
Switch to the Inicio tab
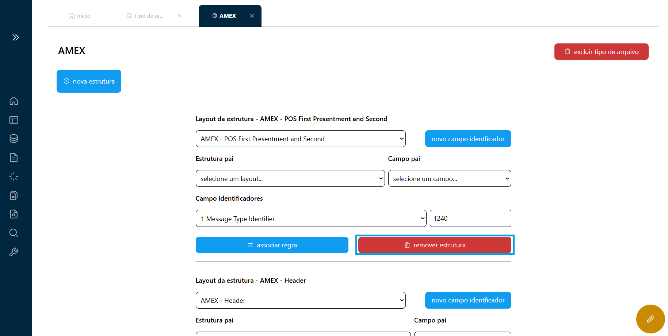(80, 16)
